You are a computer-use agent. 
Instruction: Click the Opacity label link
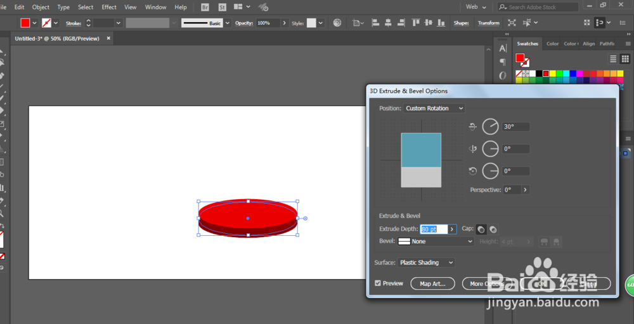pyautogui.click(x=244, y=23)
